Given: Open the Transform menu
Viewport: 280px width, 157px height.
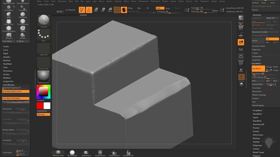Looking at the screenshot, I should (204, 1).
